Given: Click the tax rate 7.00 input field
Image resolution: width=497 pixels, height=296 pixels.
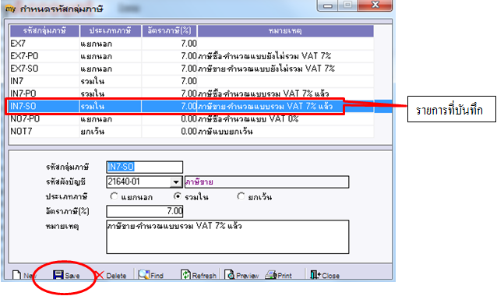Looking at the screenshot, I should coord(145,211).
